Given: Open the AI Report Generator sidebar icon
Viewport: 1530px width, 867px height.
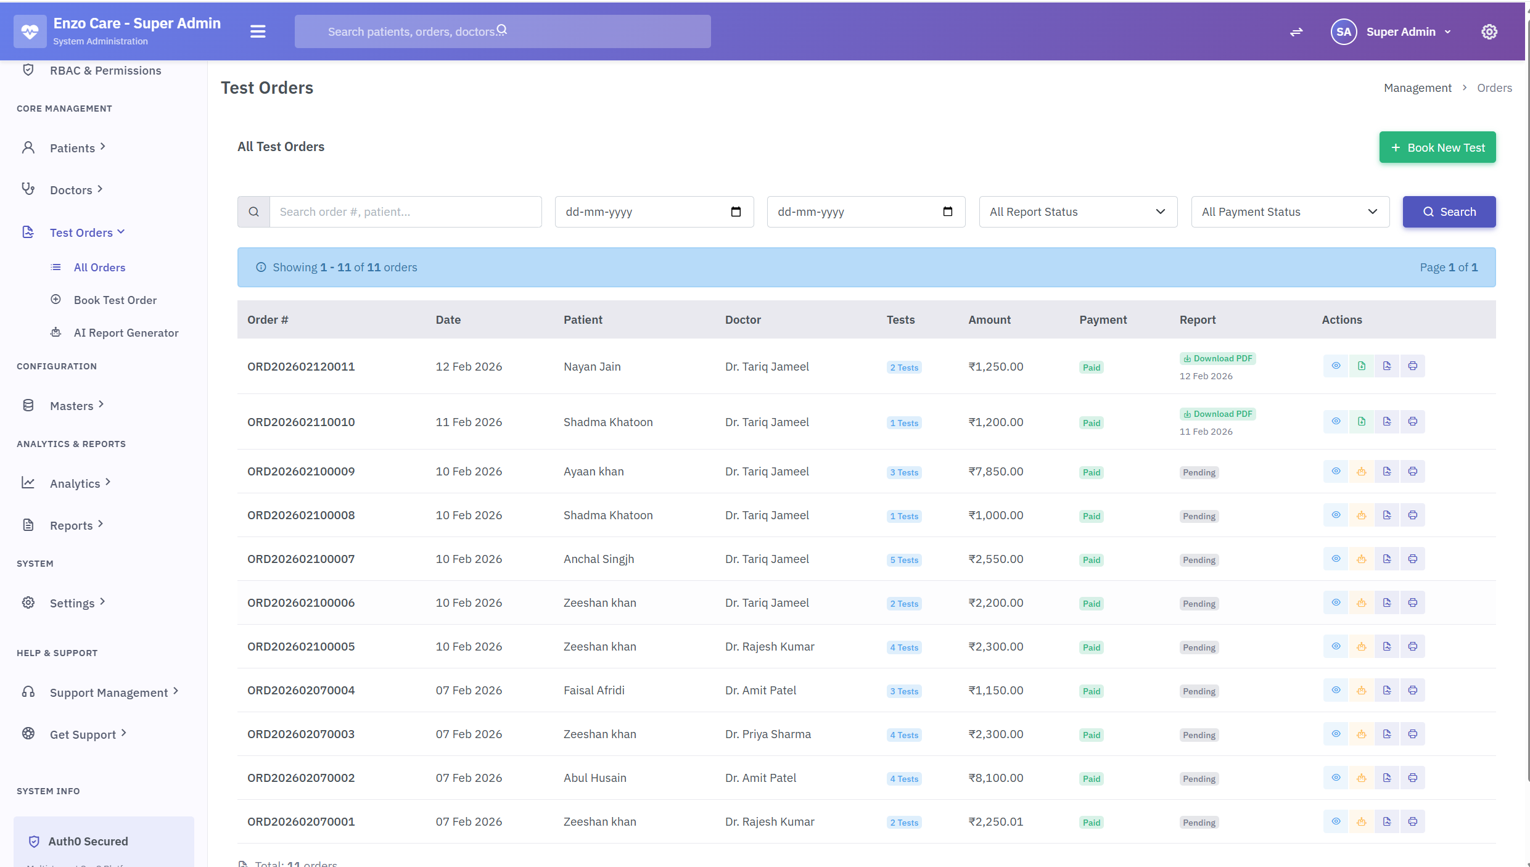Looking at the screenshot, I should pos(56,332).
